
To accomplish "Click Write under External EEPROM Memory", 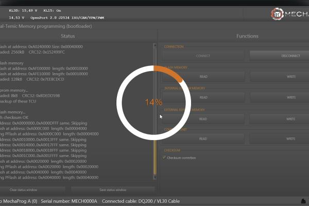I will 290,118.
